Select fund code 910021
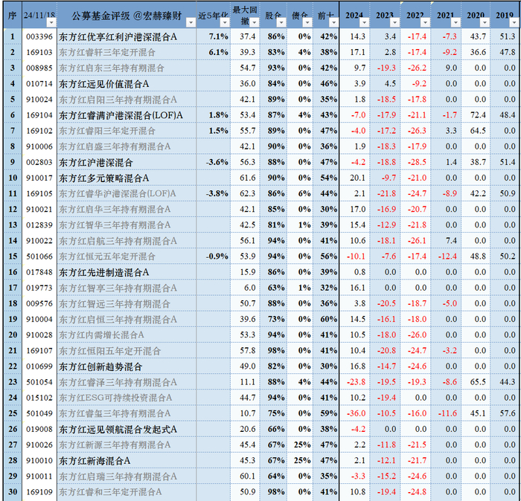The image size is (521, 501). pyautogui.click(x=39, y=210)
